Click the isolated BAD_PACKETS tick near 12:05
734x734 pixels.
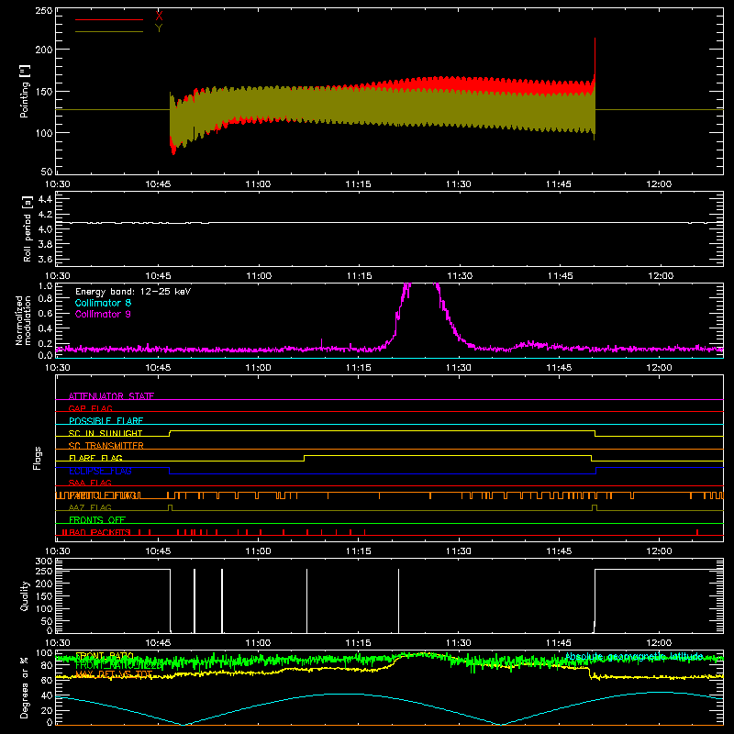[x=697, y=532]
